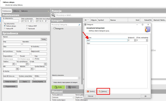Click the Nr Konta input field

tap(25, 74)
